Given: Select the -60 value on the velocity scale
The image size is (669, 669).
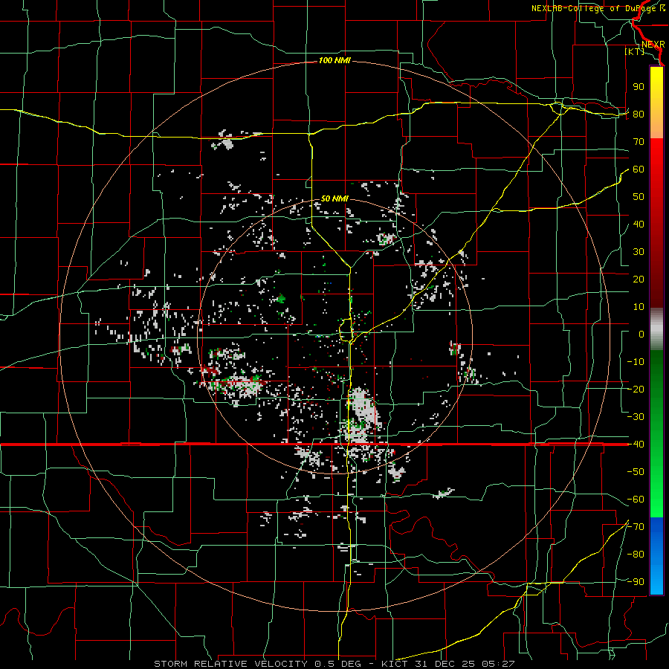Looking at the screenshot, I should (636, 500).
